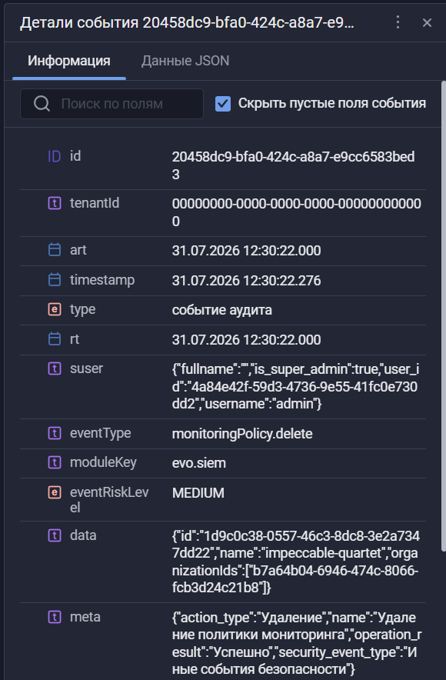Click the text-type icon beside tenantId
This screenshot has height=680, width=446.
54,203
